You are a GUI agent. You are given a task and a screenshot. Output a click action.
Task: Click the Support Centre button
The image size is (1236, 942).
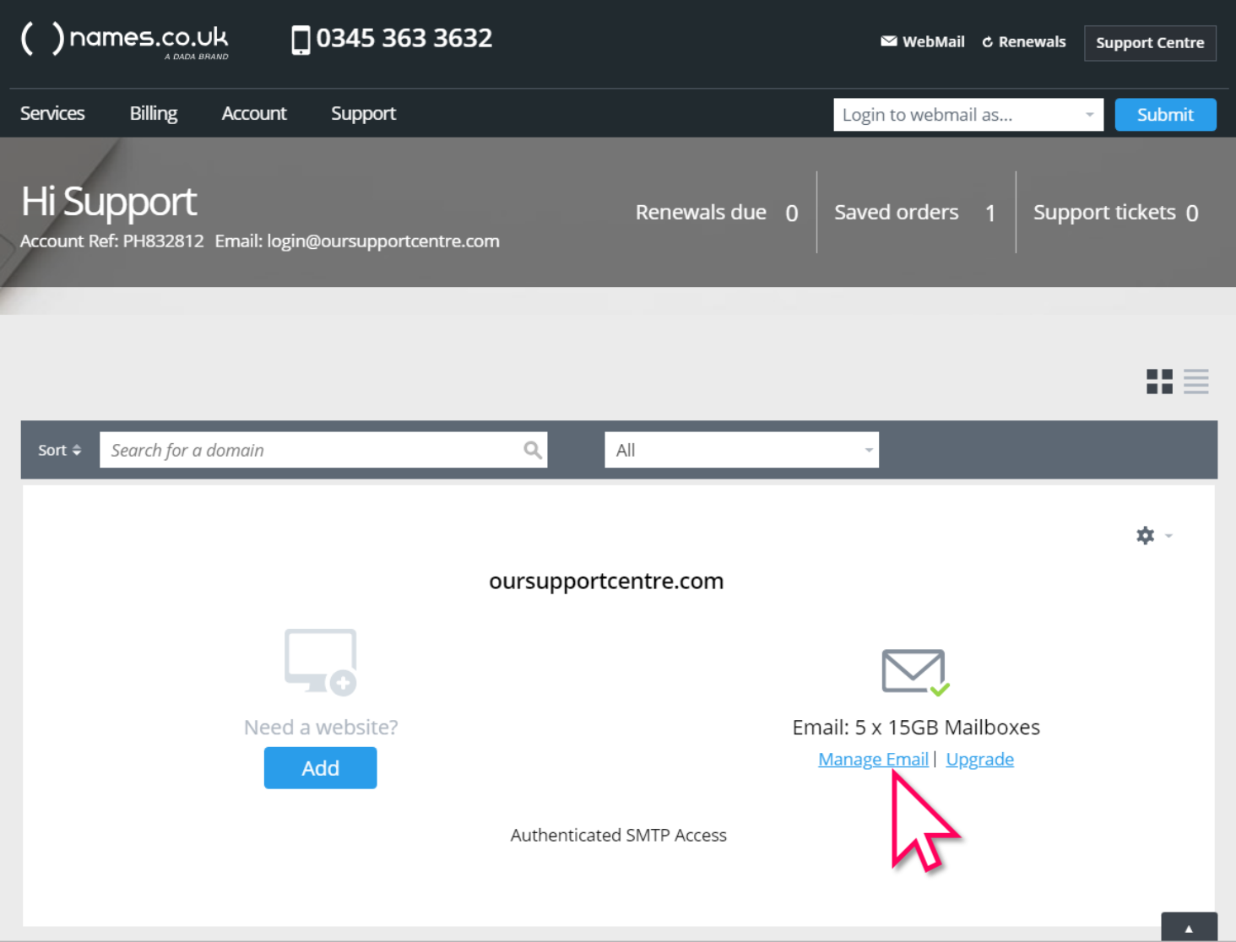pos(1150,43)
